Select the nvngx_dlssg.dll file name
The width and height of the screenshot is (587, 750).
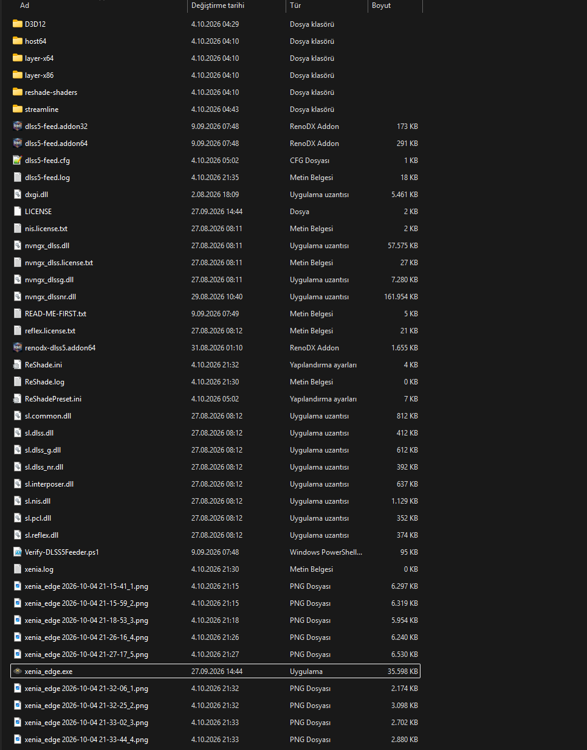click(49, 280)
